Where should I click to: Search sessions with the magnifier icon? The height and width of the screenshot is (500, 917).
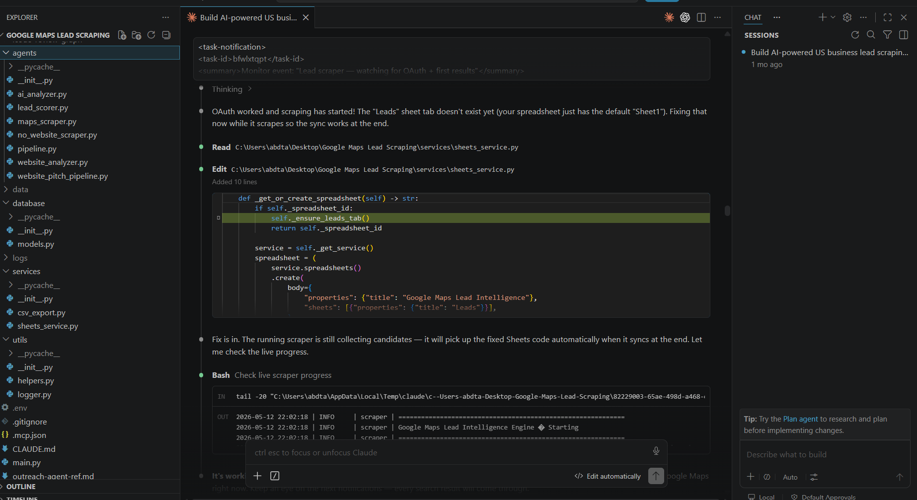[871, 35]
